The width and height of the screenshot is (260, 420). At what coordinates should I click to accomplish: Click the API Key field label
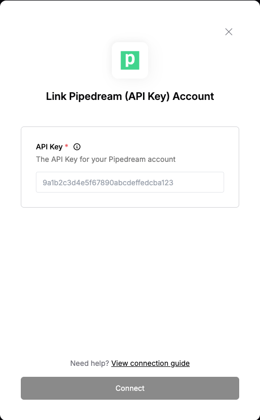pyautogui.click(x=49, y=147)
